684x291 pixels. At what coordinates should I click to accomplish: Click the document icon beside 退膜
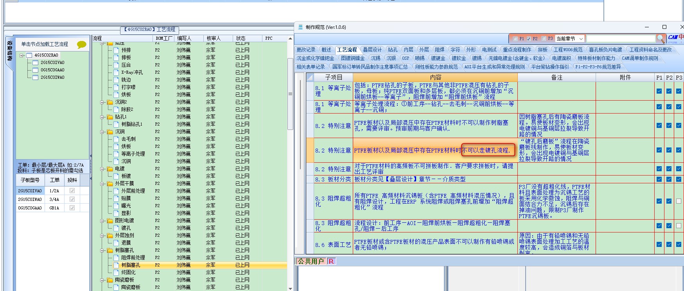pos(116,243)
